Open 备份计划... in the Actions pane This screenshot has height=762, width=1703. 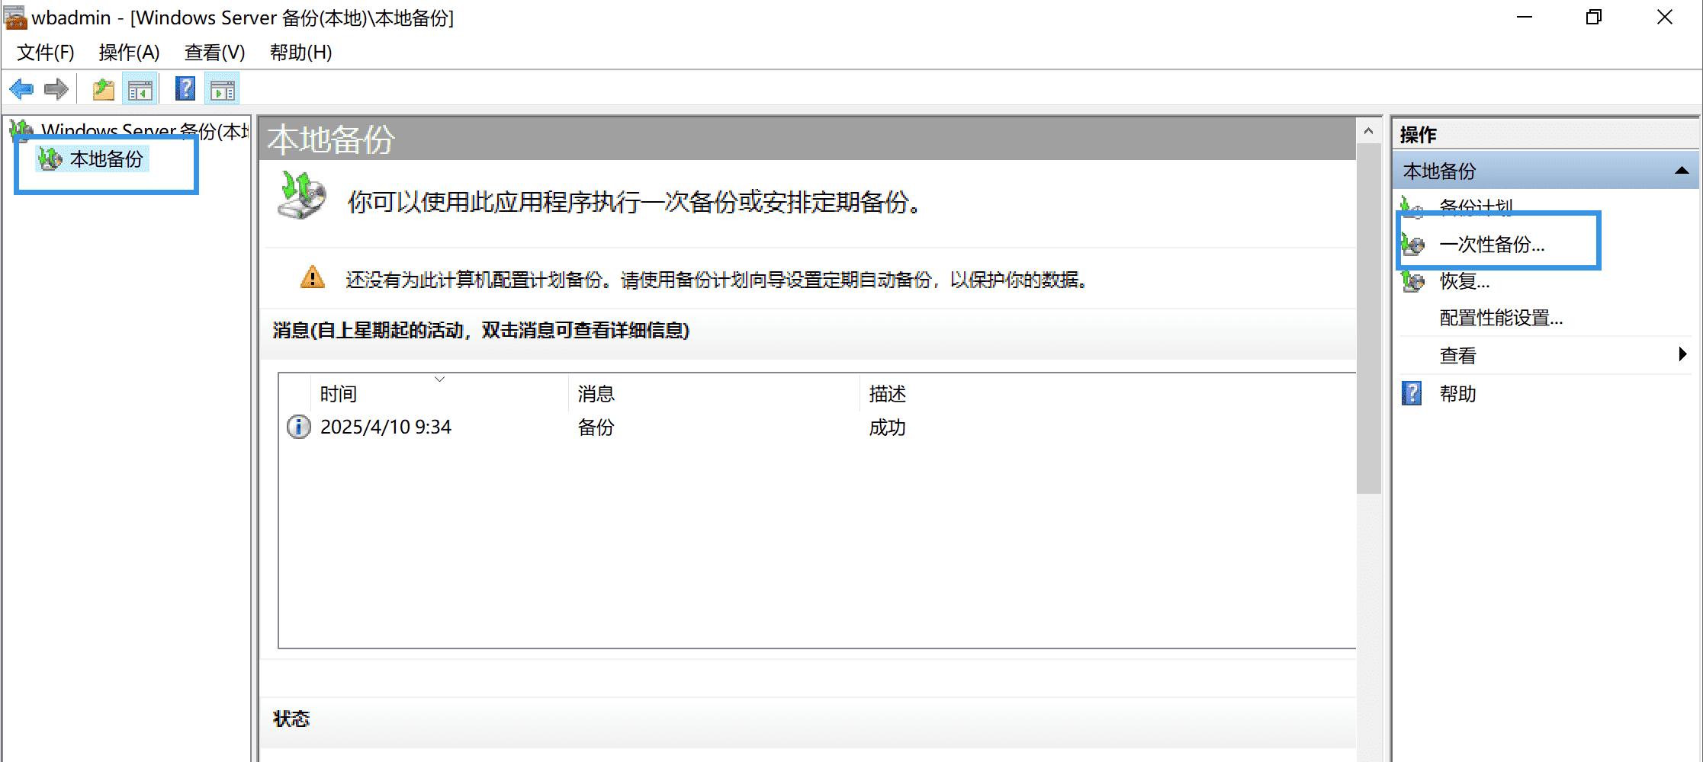pyautogui.click(x=1476, y=207)
